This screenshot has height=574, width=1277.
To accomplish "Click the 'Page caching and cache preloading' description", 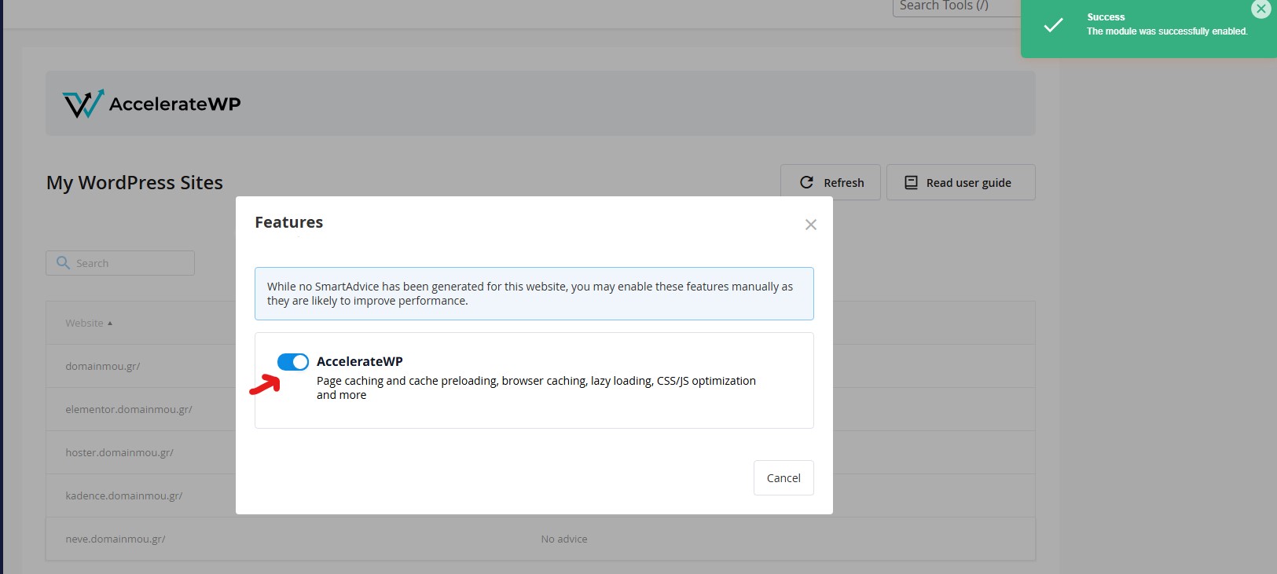I will click(536, 388).
